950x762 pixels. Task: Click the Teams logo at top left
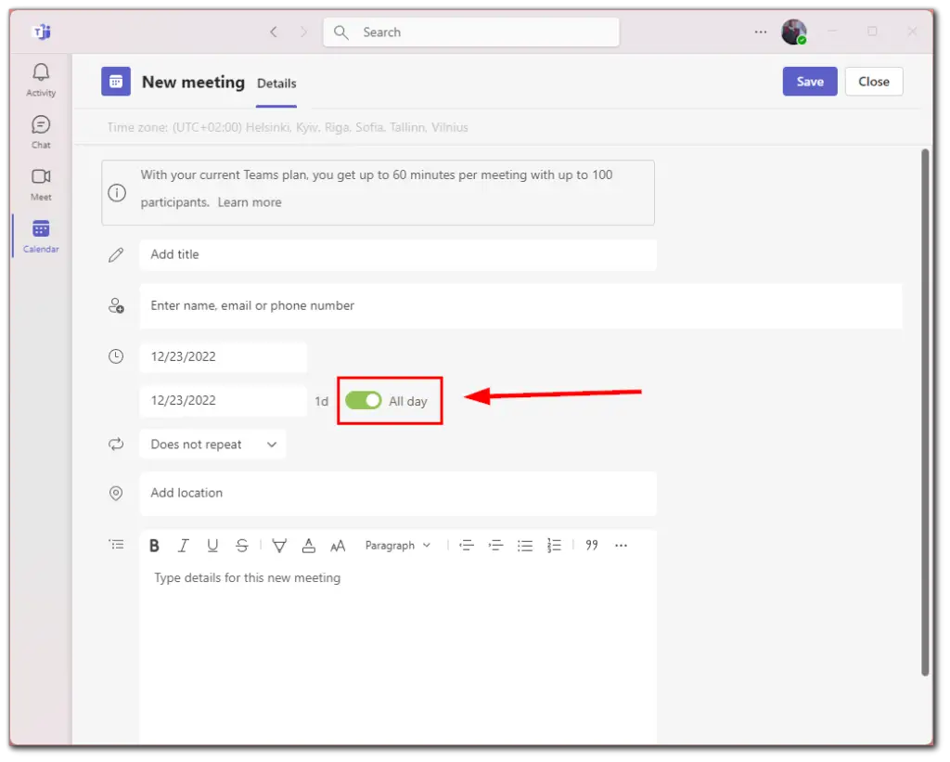point(41,31)
